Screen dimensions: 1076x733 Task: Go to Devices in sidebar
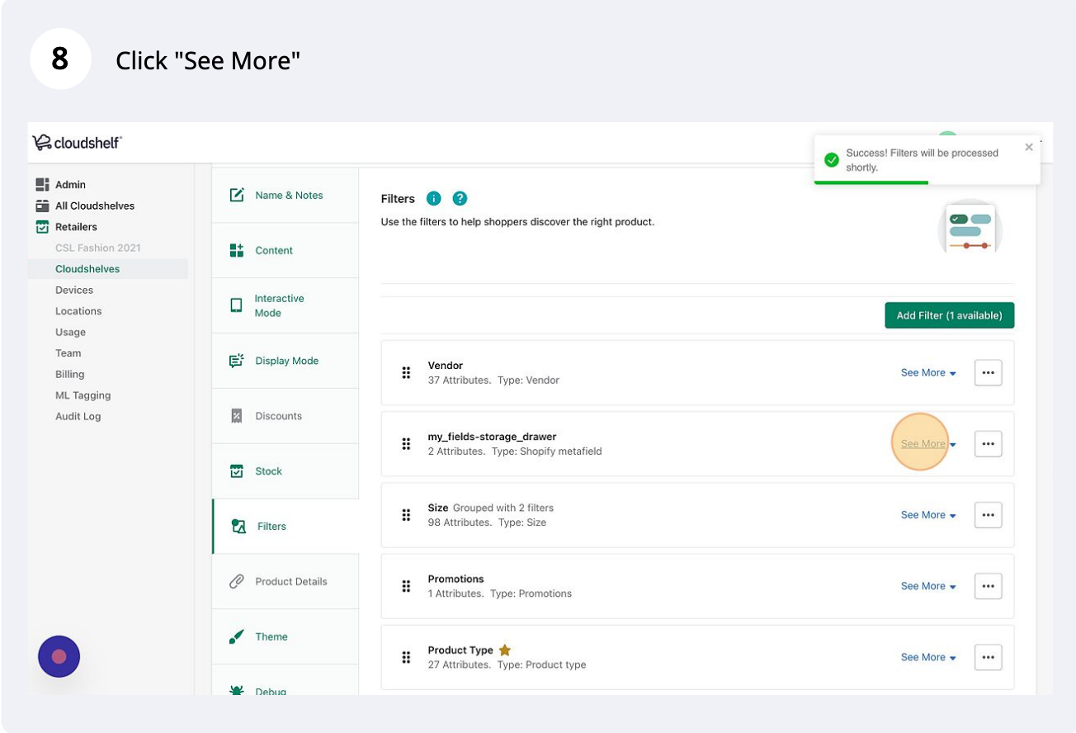click(x=74, y=290)
